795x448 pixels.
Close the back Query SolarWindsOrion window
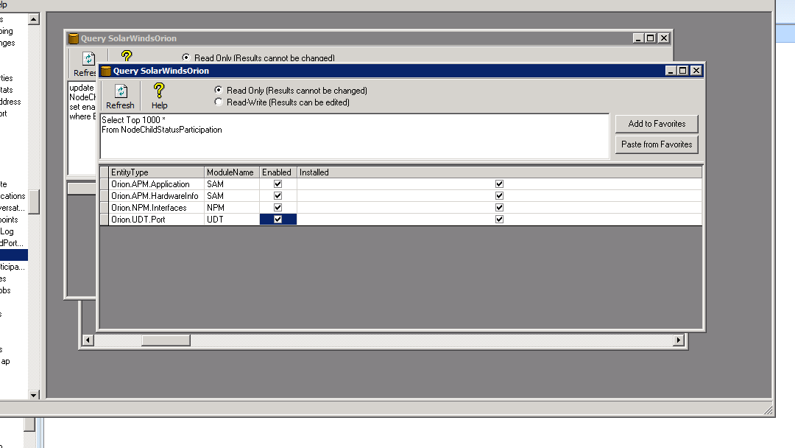click(x=664, y=38)
